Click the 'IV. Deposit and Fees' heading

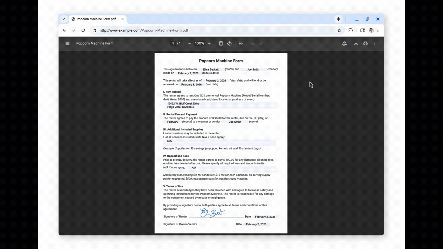[x=176, y=156]
